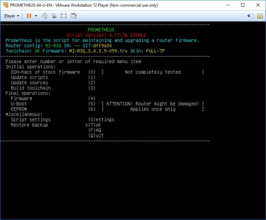Viewport: 266px width, 220px height.
Task: Click '(F)AQ' text
Action: tap(95, 130)
